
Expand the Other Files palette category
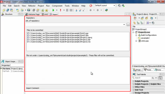click(133, 87)
